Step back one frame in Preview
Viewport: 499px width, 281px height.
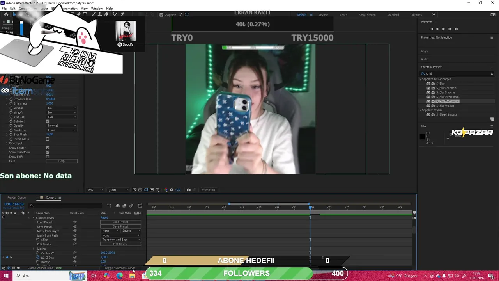click(x=437, y=29)
